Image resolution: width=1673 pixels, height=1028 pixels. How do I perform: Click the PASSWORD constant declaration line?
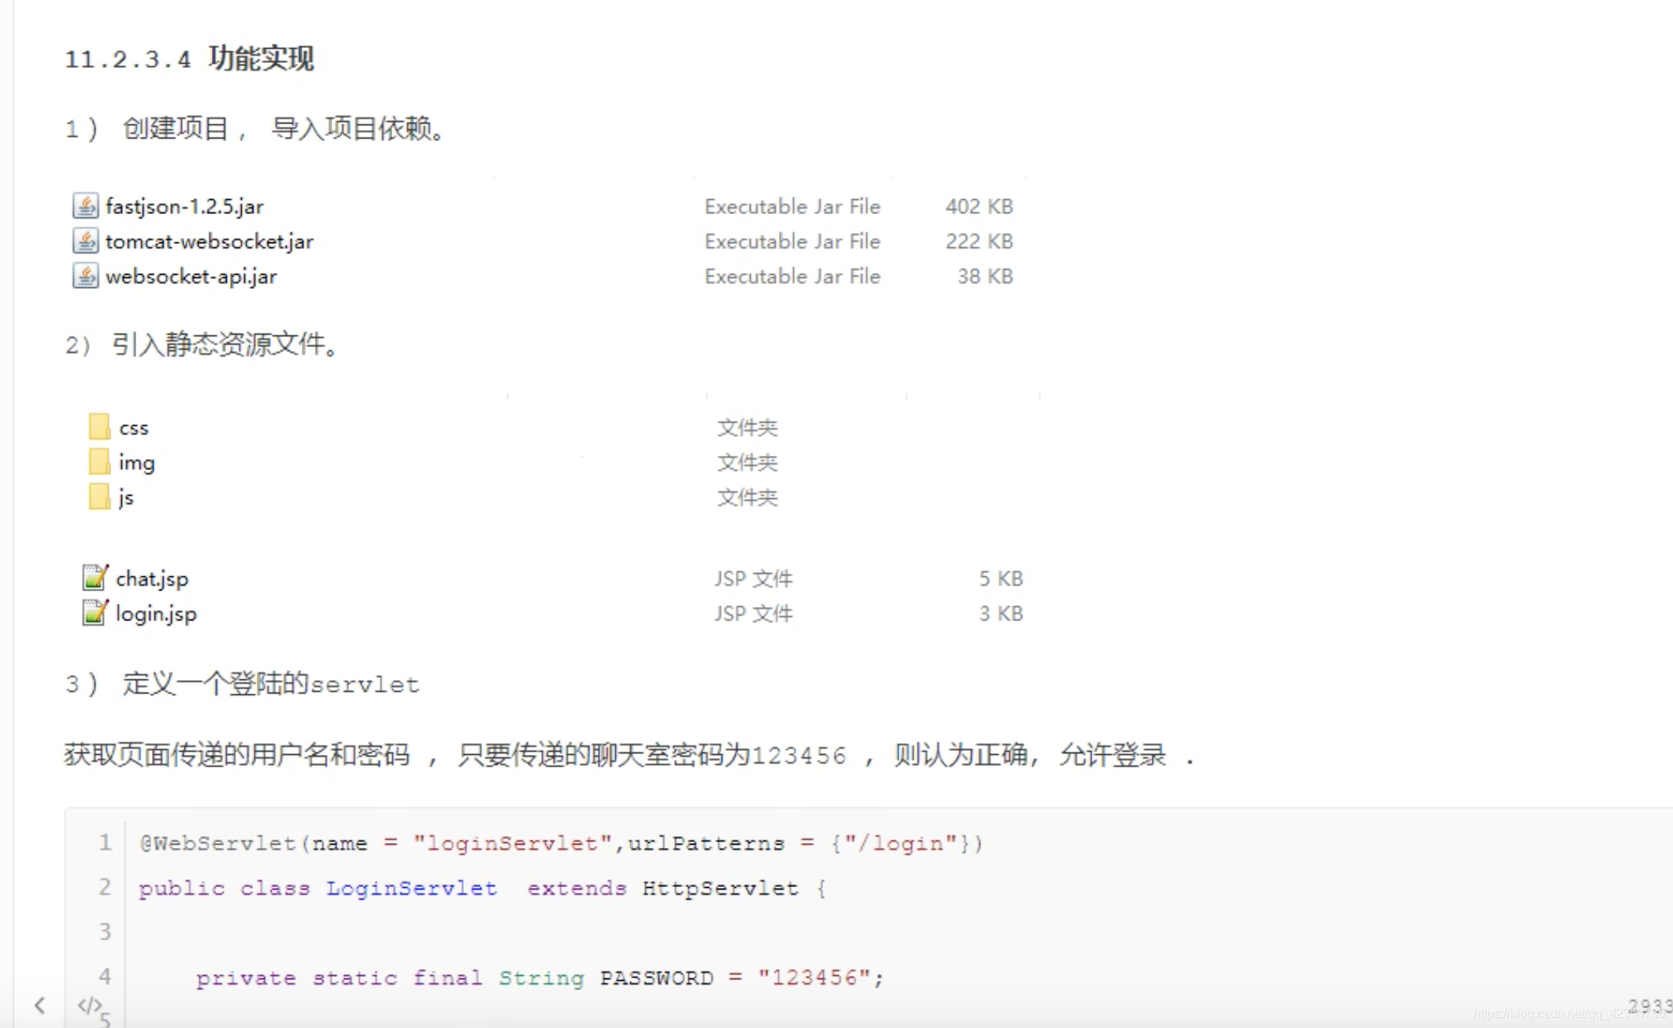pyautogui.click(x=540, y=978)
